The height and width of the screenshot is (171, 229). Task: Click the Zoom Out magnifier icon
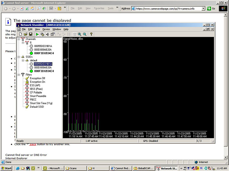85,34
